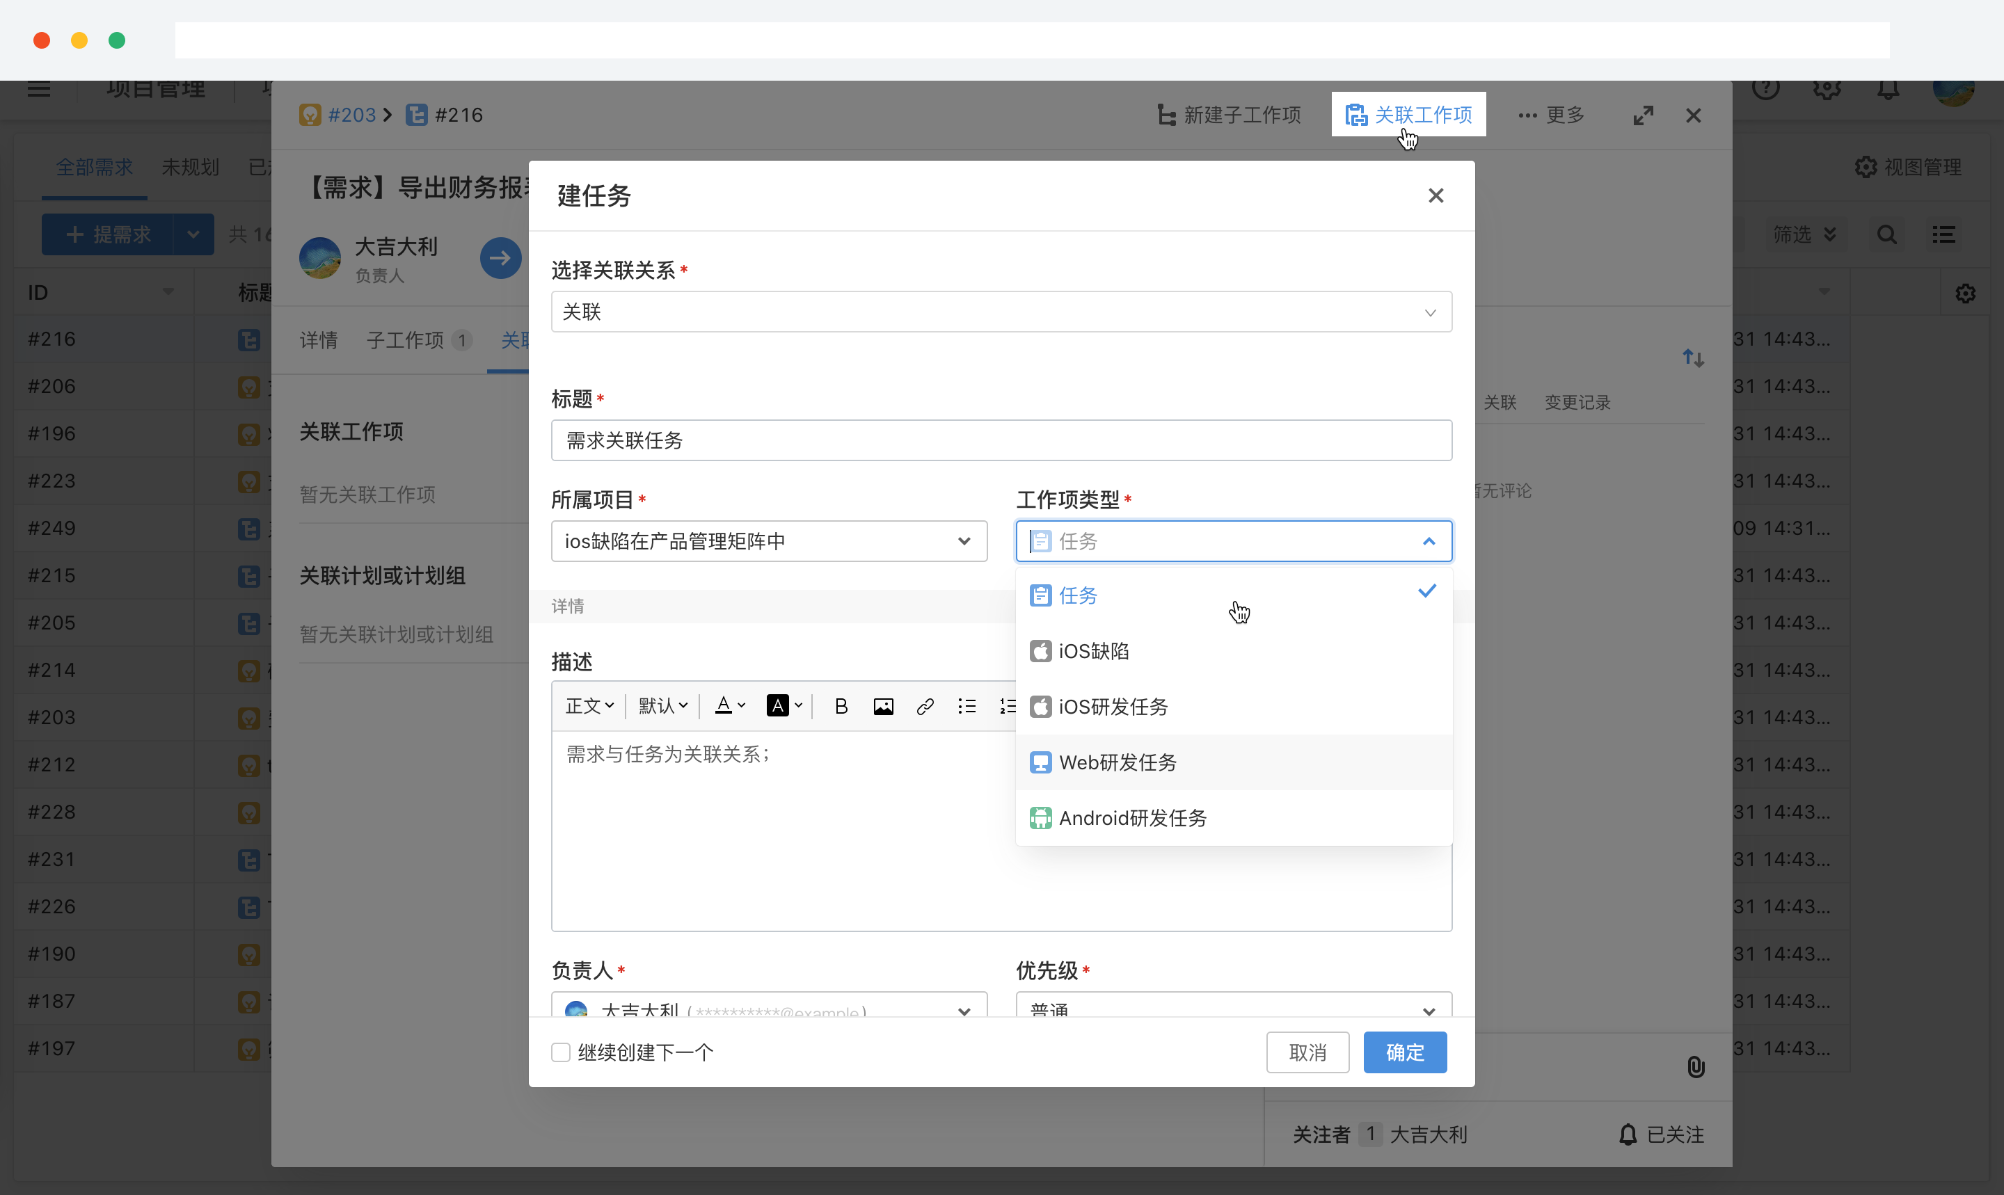This screenshot has height=1195, width=2004.
Task: Open the 普通 priority dropdown
Action: pyautogui.click(x=1232, y=1009)
